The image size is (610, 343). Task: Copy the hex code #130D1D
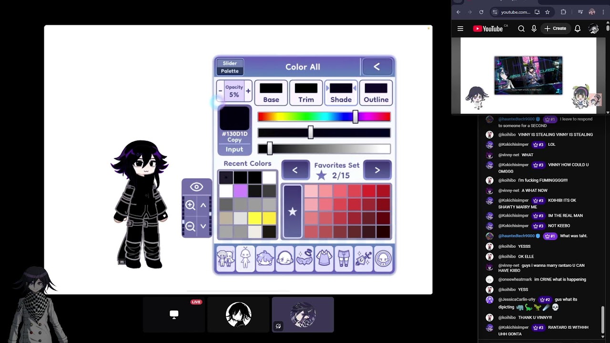click(234, 137)
